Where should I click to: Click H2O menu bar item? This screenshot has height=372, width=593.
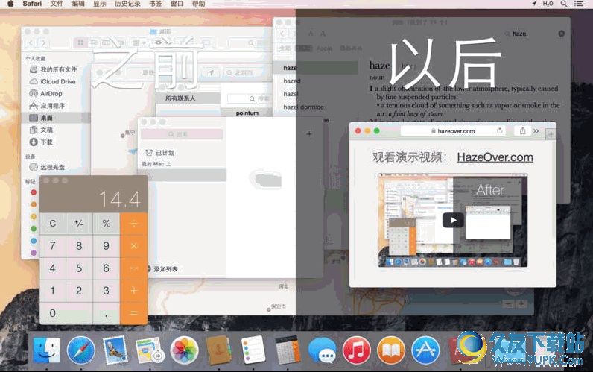[548, 4]
